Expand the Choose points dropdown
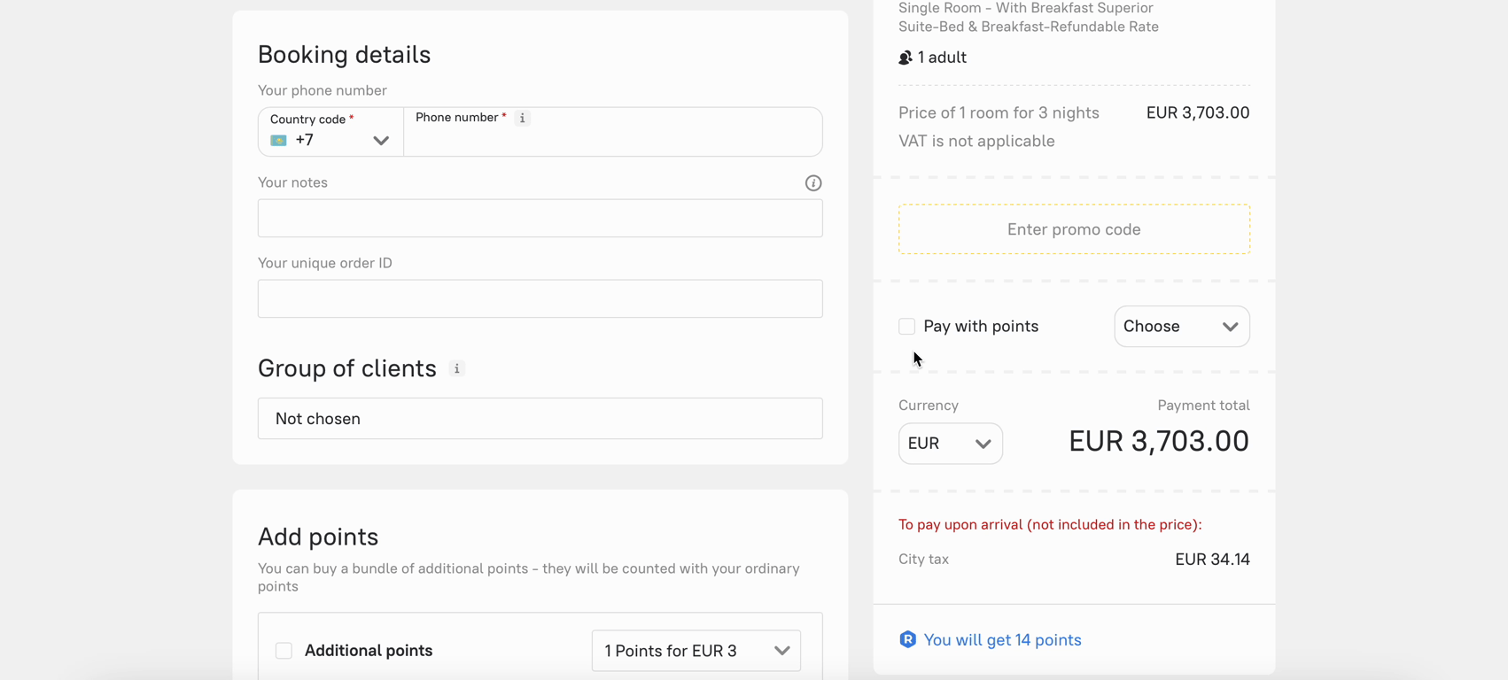 1181,327
